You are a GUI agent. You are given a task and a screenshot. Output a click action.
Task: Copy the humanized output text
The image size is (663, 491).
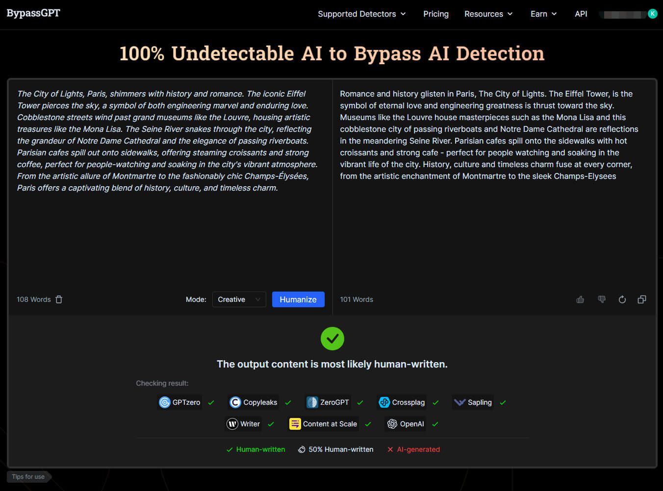tap(641, 299)
